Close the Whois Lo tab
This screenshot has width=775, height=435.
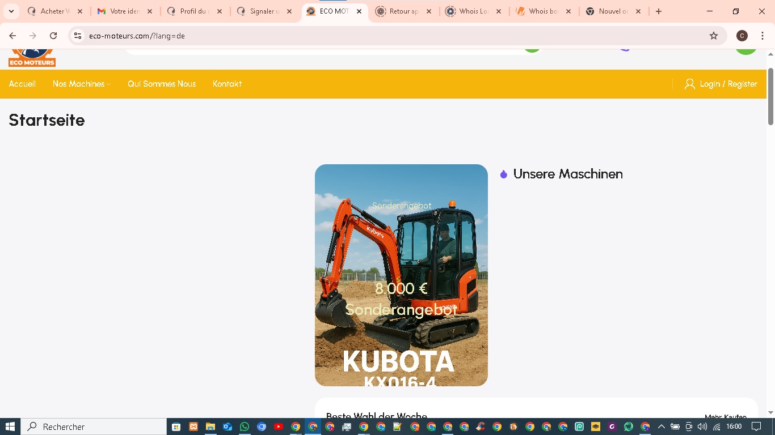[x=499, y=11]
